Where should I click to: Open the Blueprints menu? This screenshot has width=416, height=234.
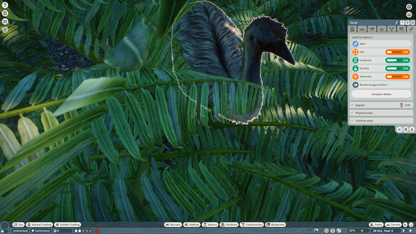click(x=276, y=225)
